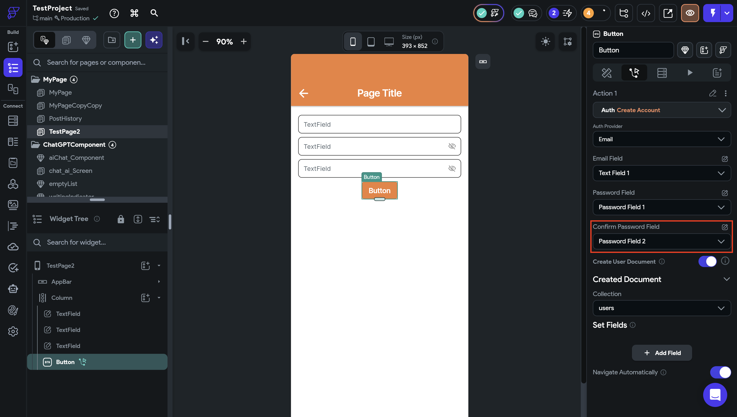
Task: Disable the Create User Document toggle
Action: 707,261
